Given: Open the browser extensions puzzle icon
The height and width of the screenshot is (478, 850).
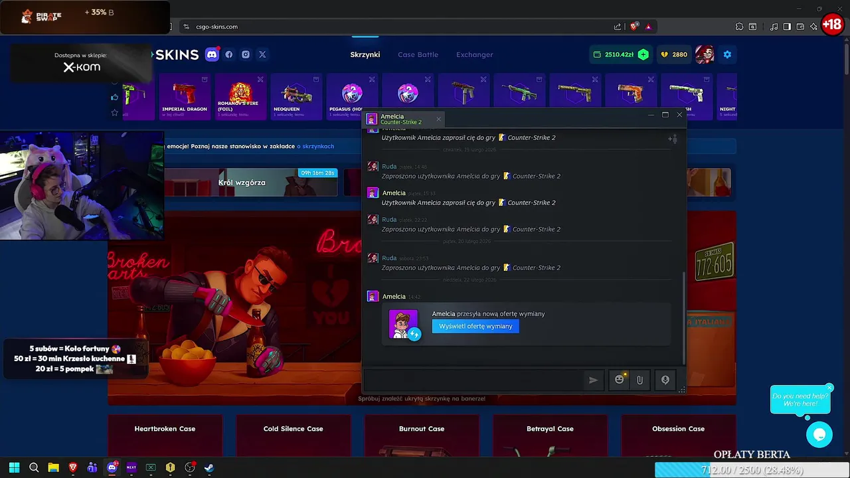Looking at the screenshot, I should click(x=739, y=27).
